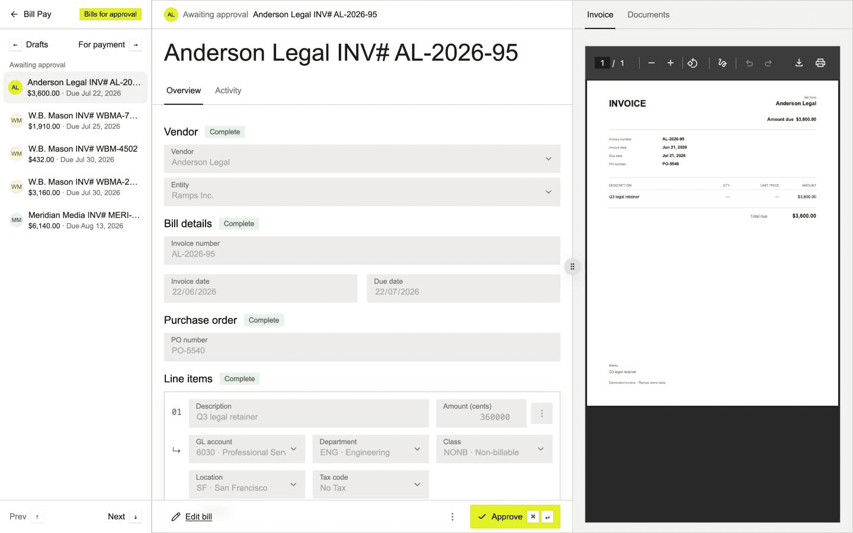Screen dimensions: 853x533
Task: Expand the Vendor dropdown
Action: 362,159
